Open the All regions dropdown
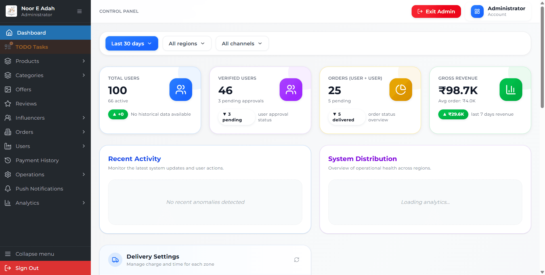 187,43
